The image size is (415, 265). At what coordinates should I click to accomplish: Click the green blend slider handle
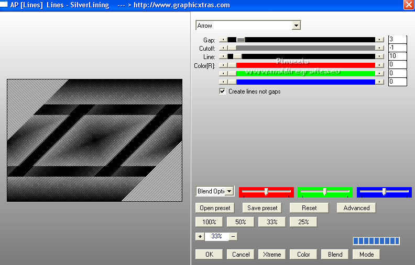325,192
